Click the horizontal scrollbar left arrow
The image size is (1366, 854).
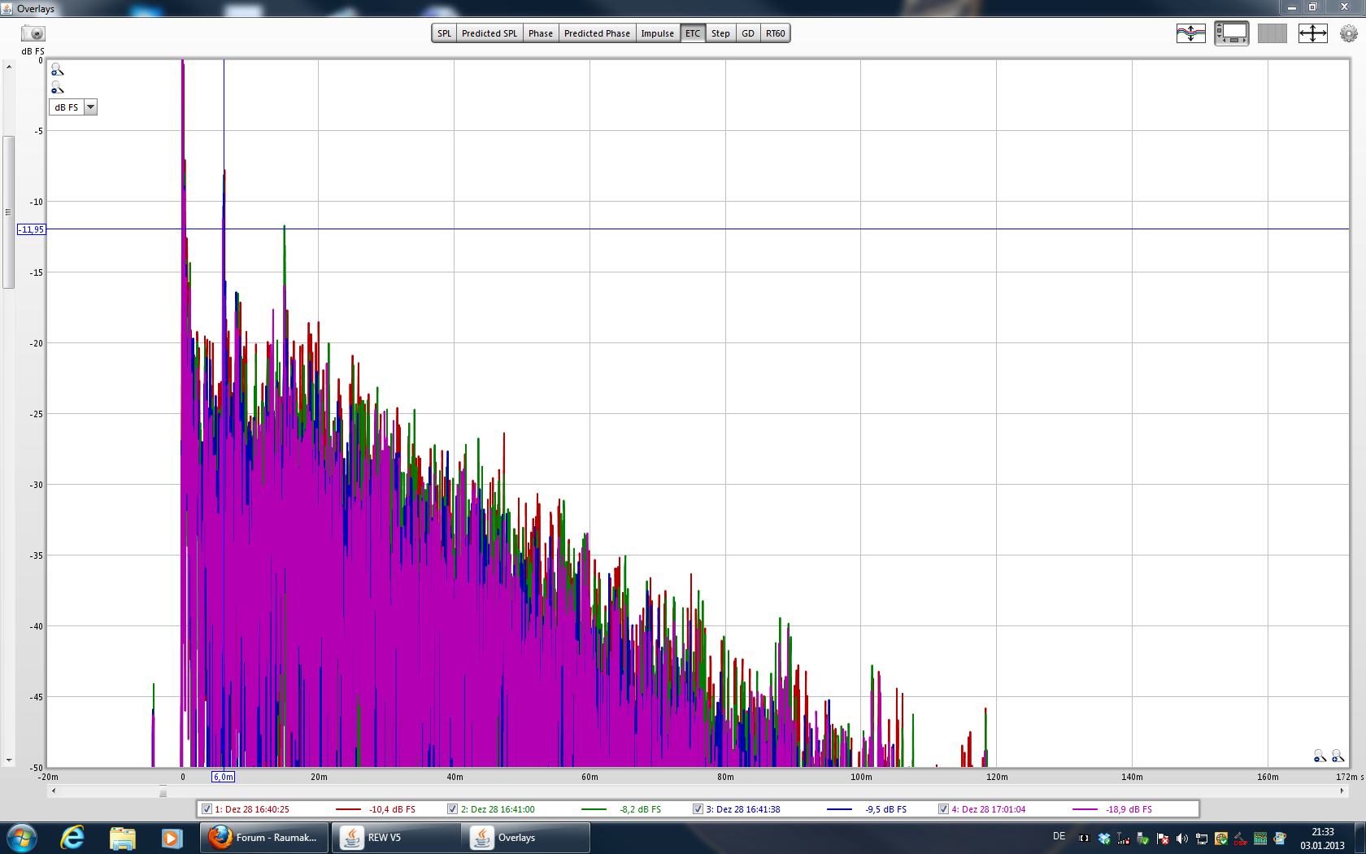click(x=54, y=791)
